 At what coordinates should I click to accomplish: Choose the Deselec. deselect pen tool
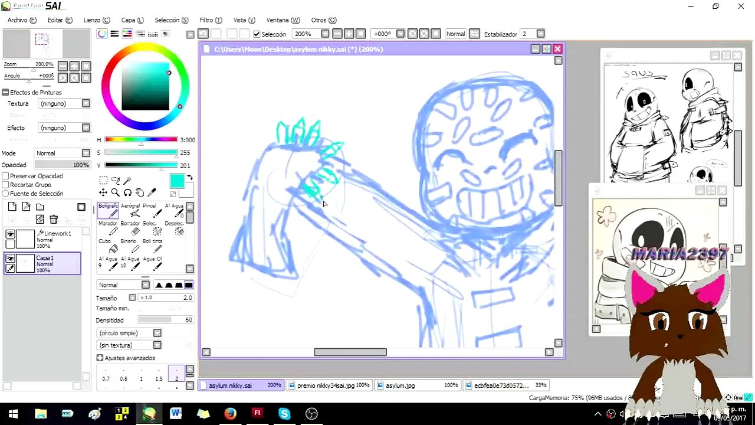tap(174, 227)
